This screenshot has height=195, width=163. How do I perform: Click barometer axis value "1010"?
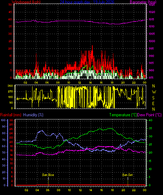point(152,26)
